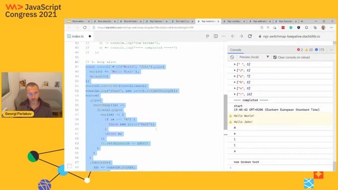Image resolution: width=338 pixels, height=190 pixels.
Task: Collapse the console panel with the chevron
Action: [331, 50]
